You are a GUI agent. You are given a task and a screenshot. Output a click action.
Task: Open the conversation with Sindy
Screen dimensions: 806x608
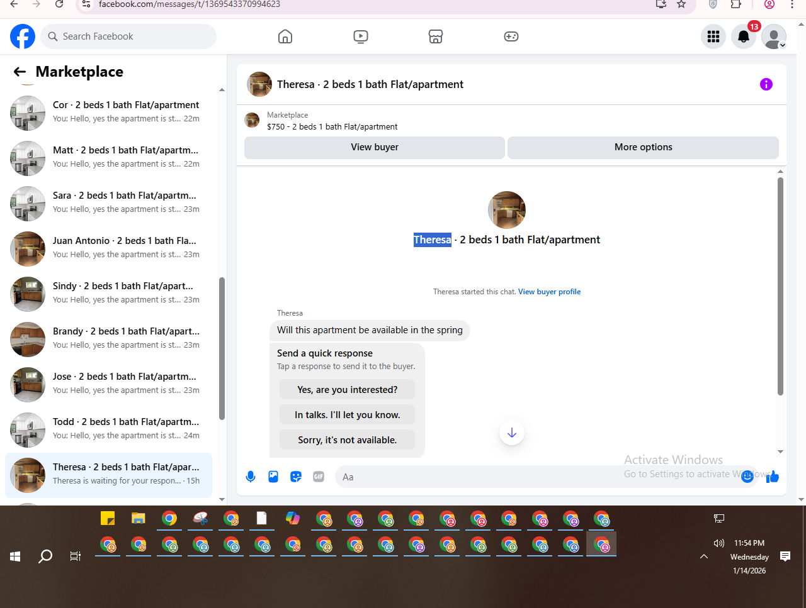tap(108, 294)
